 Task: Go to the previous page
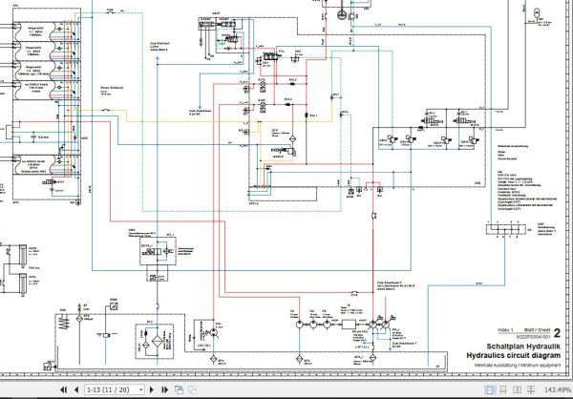76,389
